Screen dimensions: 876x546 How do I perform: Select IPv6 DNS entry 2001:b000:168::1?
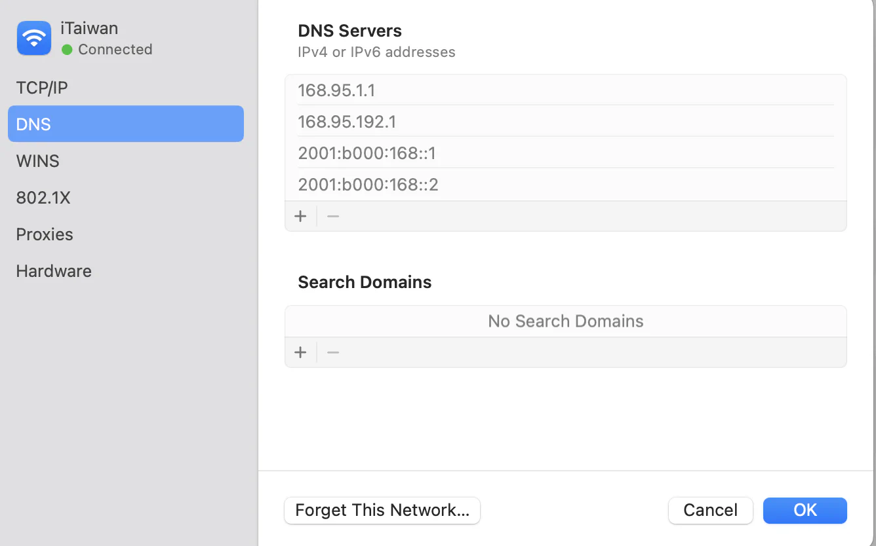click(x=565, y=153)
